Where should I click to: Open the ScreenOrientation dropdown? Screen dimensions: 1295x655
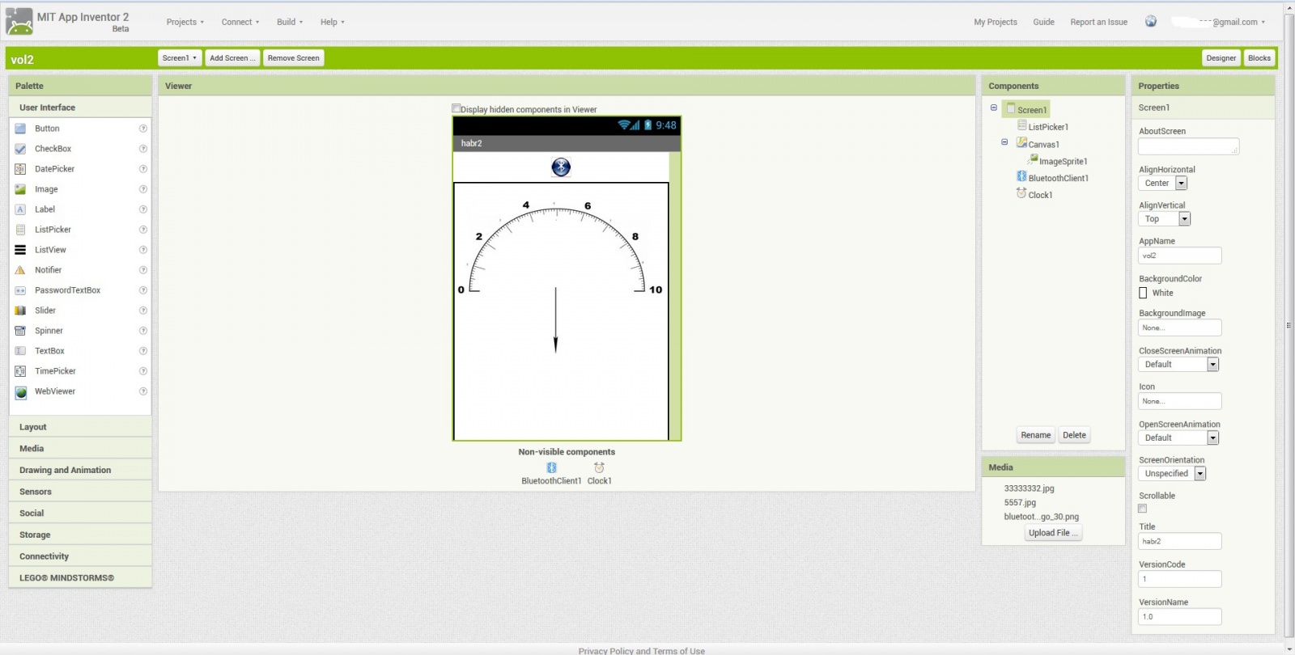pyautogui.click(x=1172, y=474)
